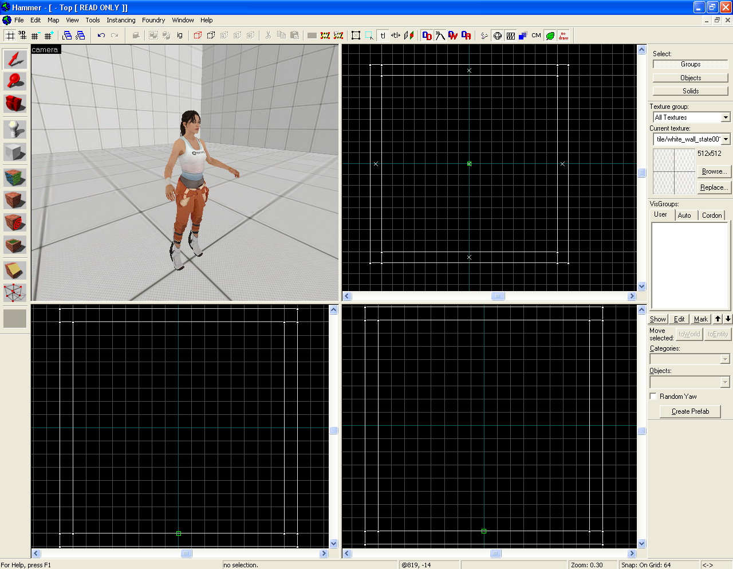This screenshot has height=569, width=733.
Task: Click the Displacement 'DW' icon
Action: (454, 36)
